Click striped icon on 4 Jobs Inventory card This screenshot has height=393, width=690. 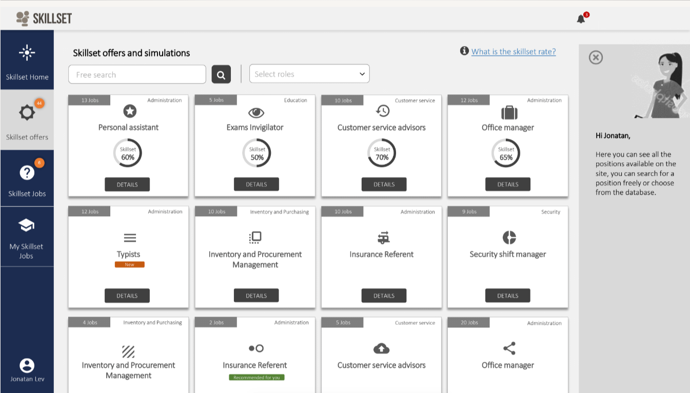128,351
